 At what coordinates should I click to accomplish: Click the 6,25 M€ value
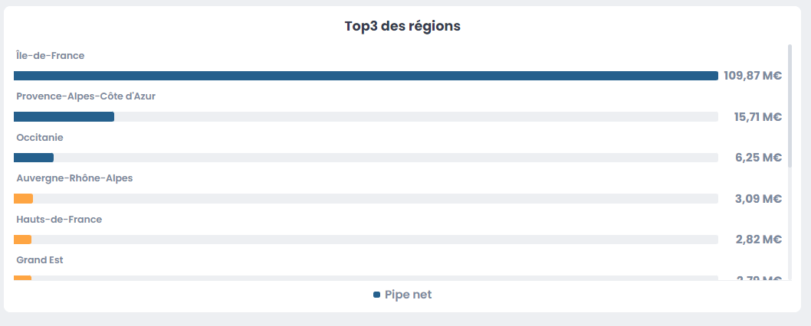coord(758,158)
